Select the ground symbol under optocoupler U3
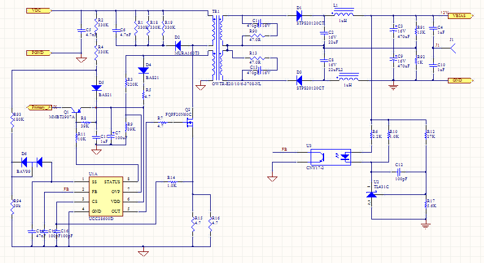The height and width of the screenshot is (263, 484). click(x=272, y=178)
